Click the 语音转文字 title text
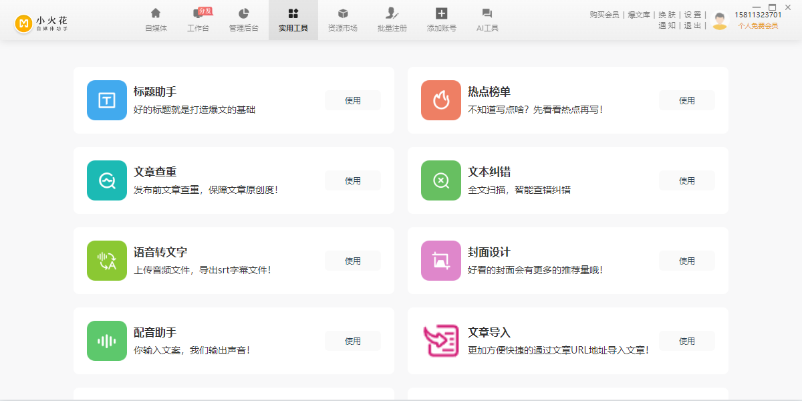Screen dimensions: 802x401 click(160, 253)
